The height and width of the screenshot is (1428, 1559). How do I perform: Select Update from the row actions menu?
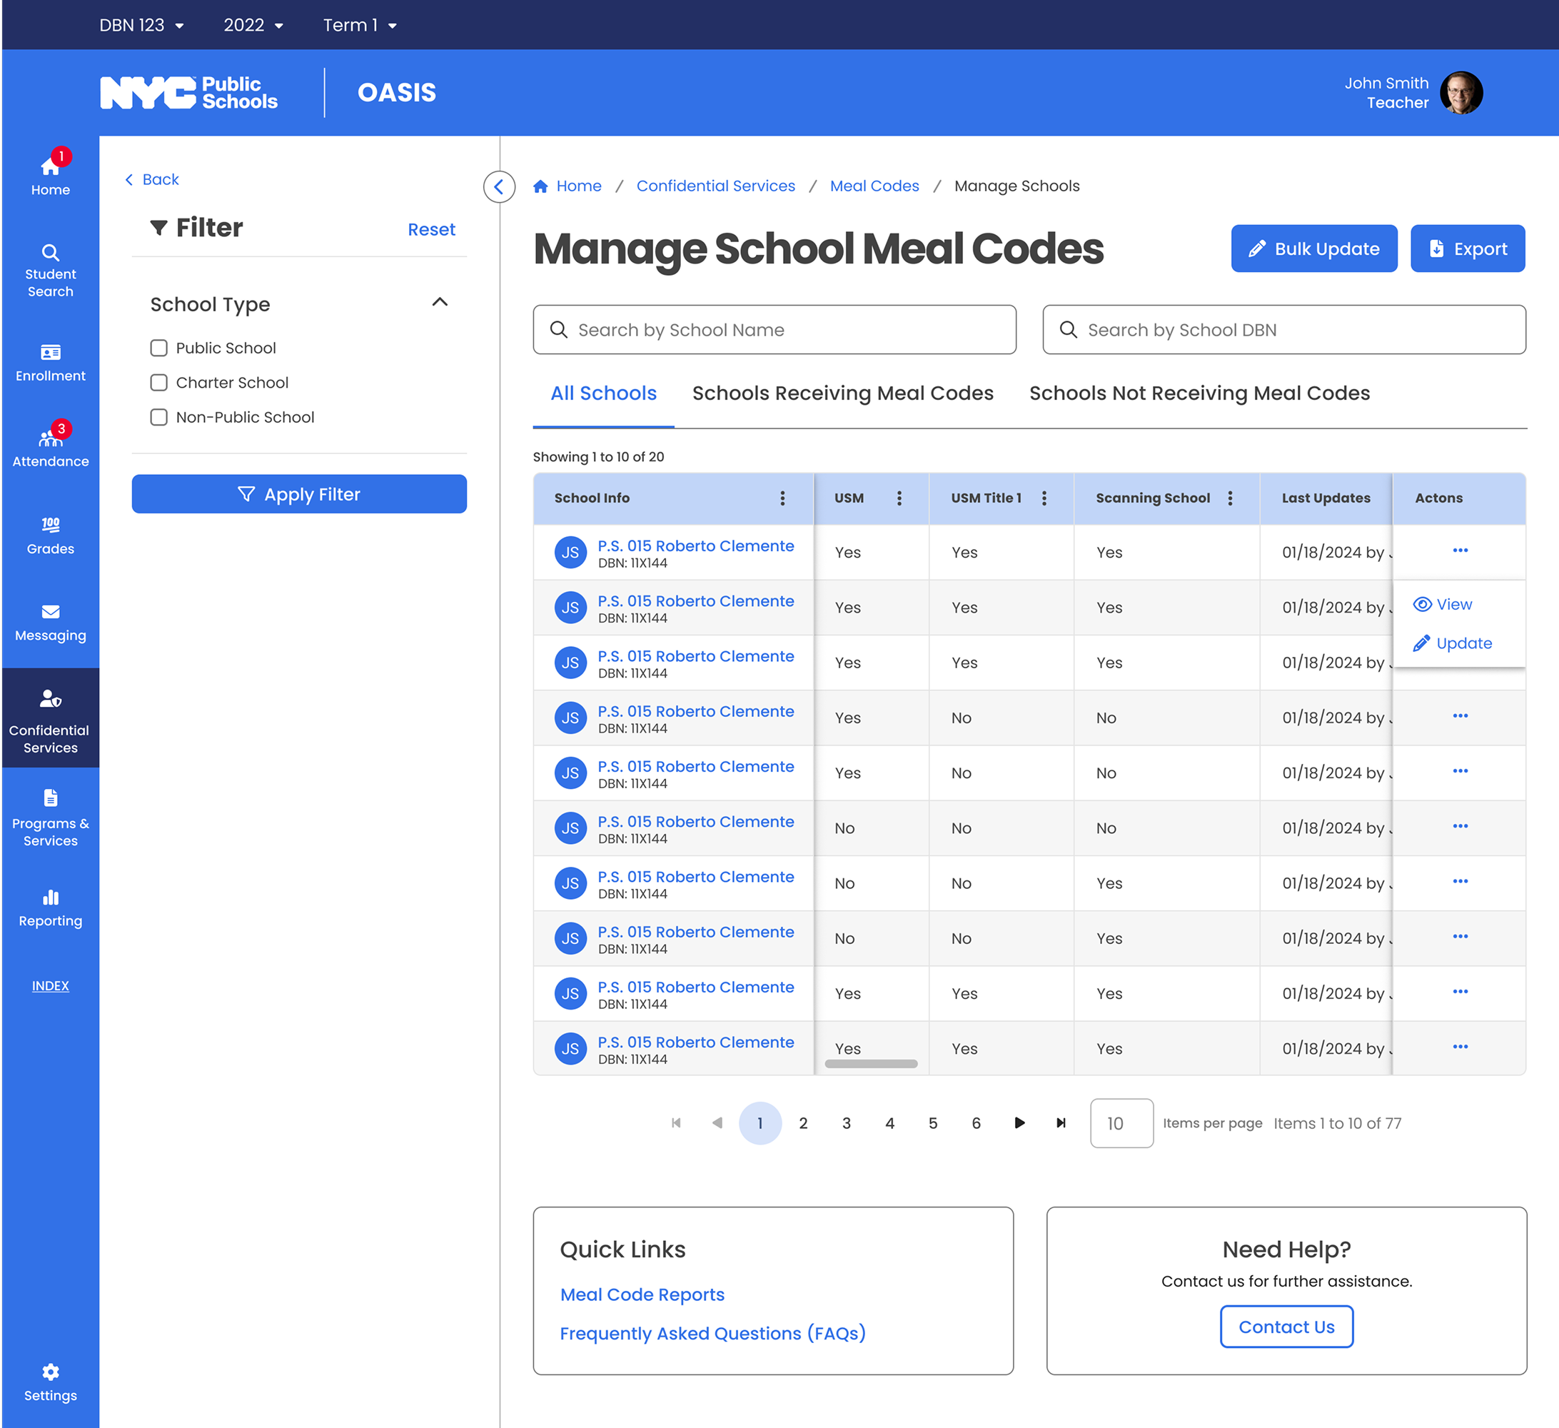pyautogui.click(x=1464, y=643)
